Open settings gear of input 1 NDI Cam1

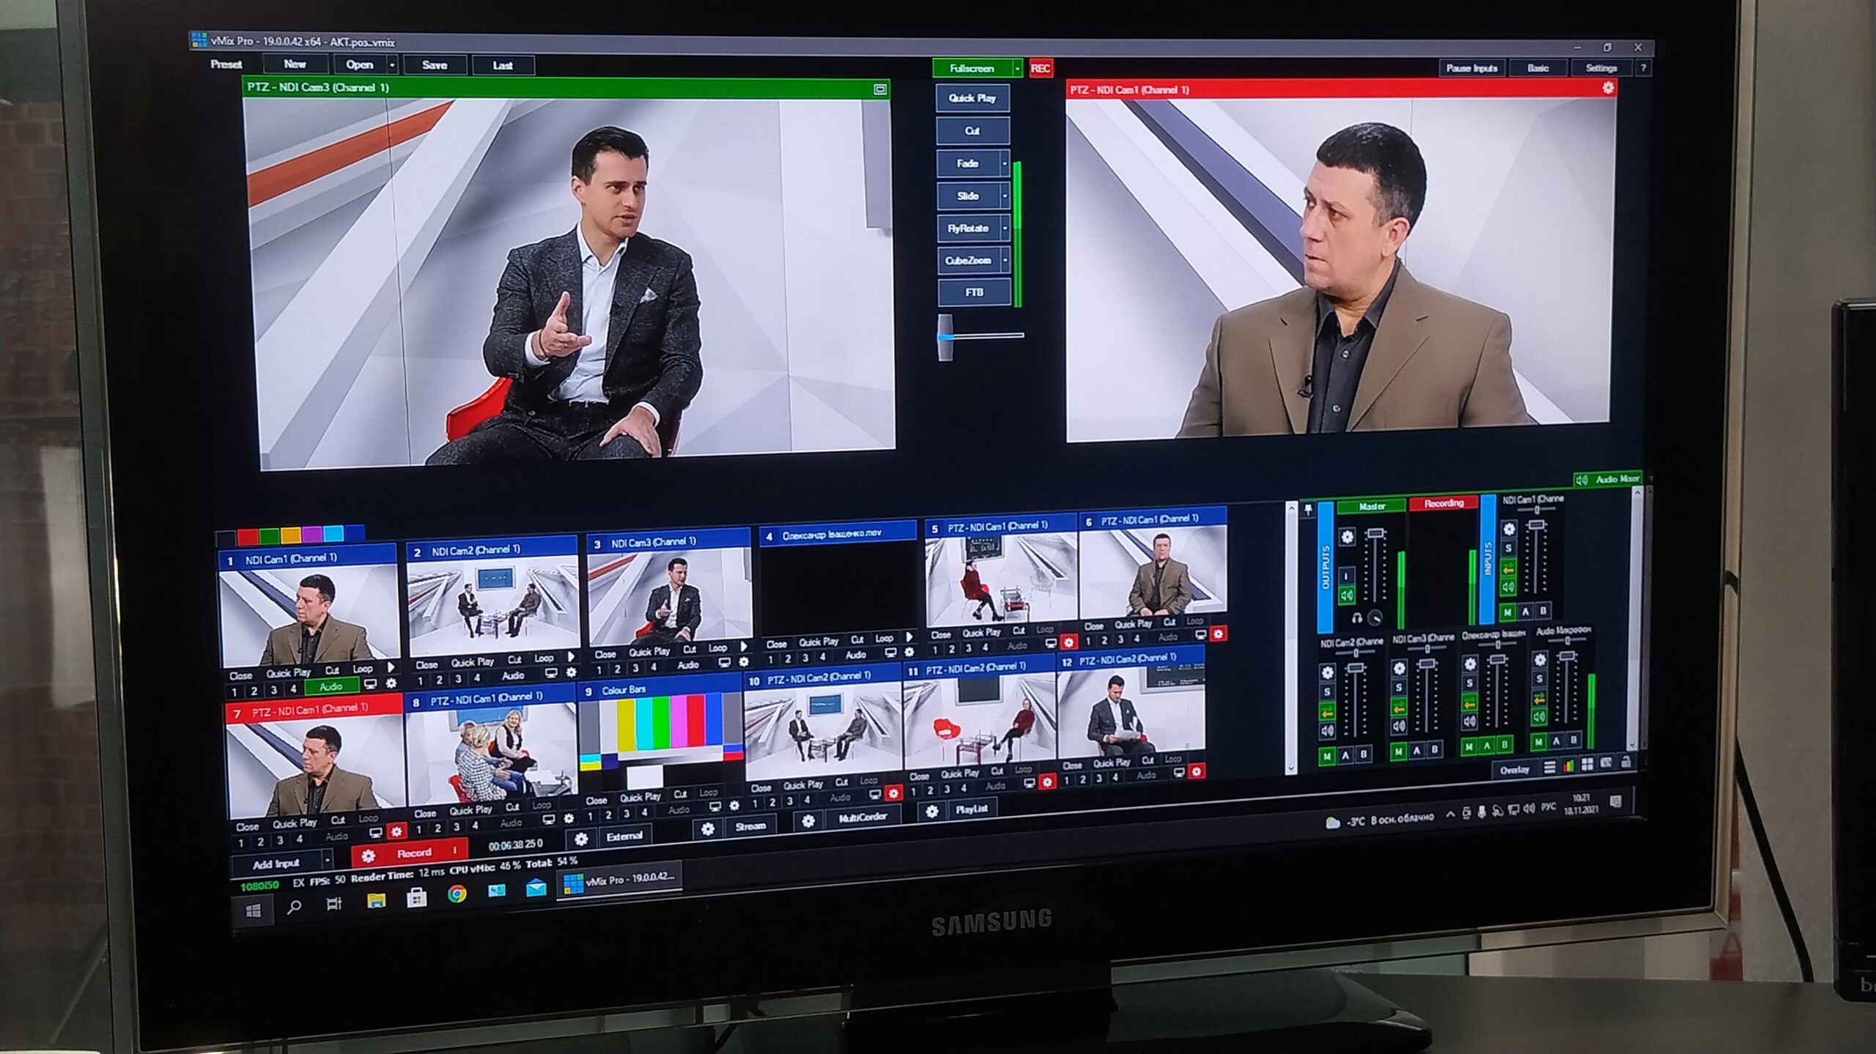(x=391, y=683)
